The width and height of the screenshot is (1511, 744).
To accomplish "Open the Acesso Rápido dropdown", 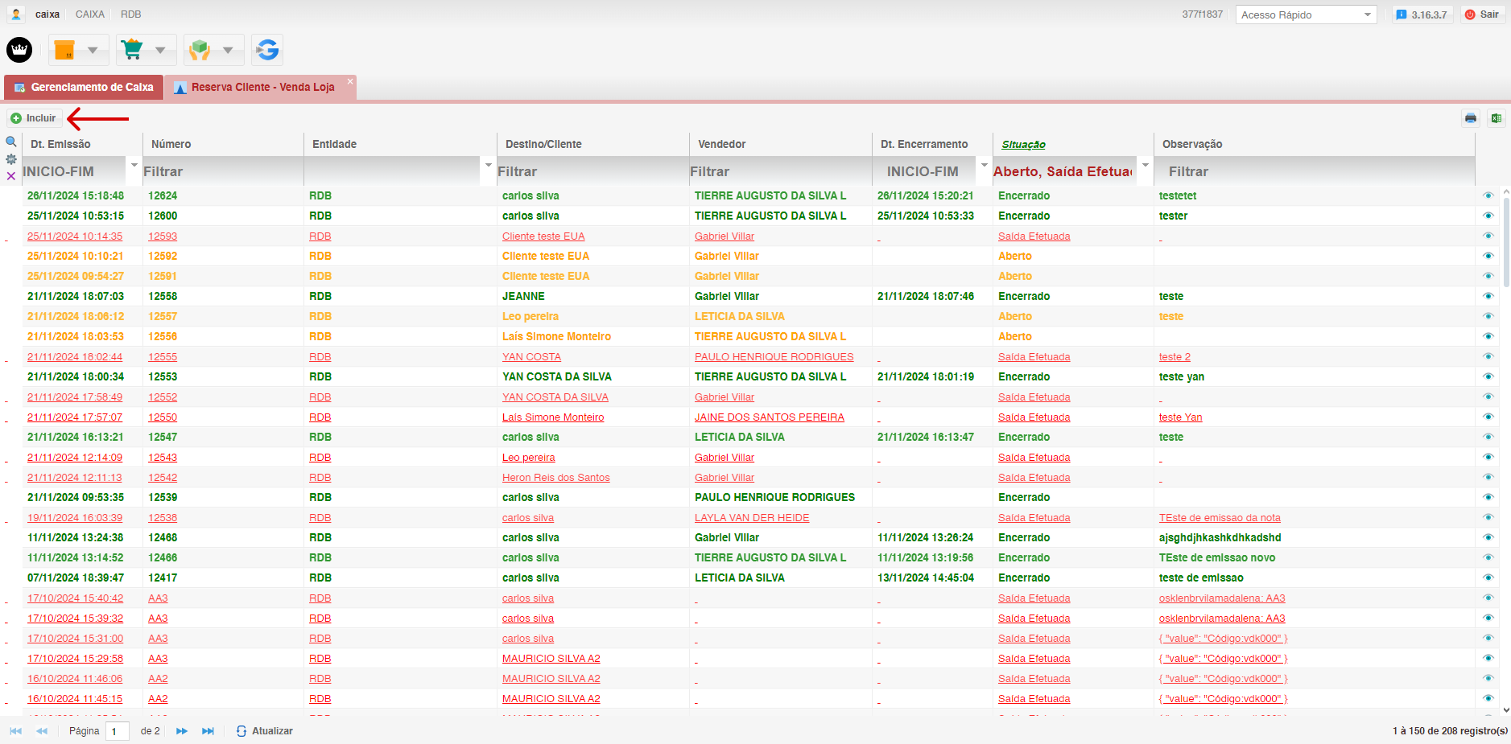I will pyautogui.click(x=1306, y=14).
